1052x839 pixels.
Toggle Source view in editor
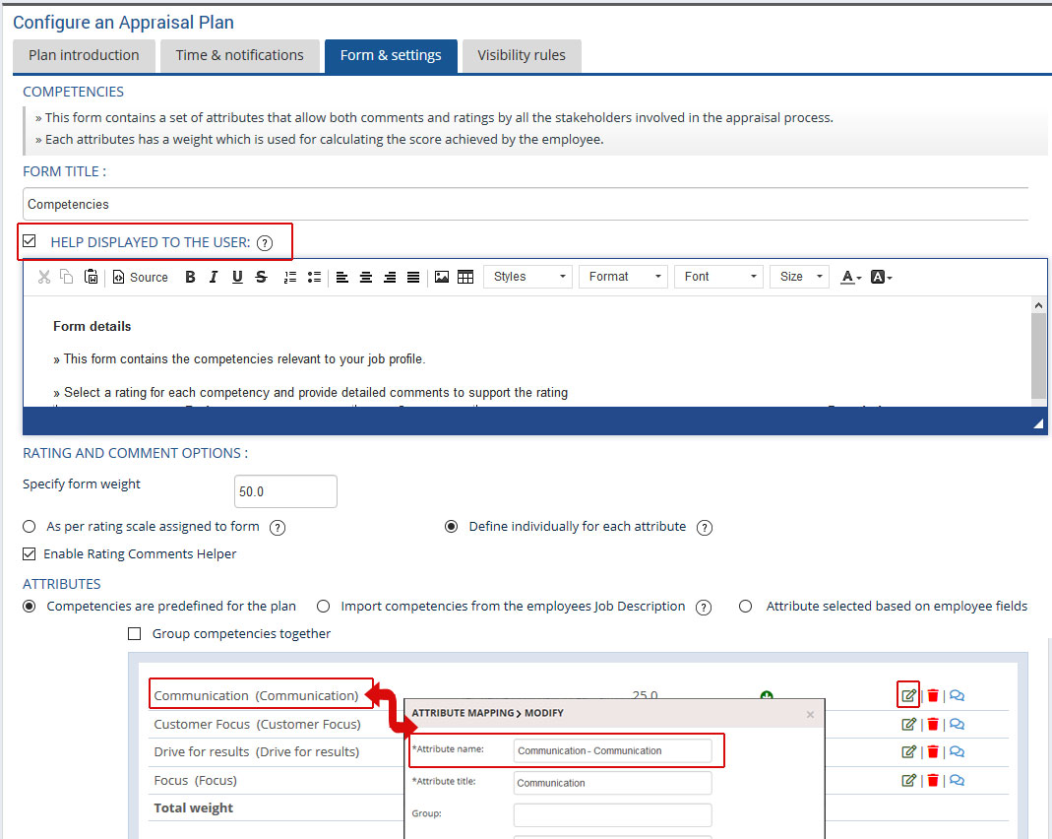(x=140, y=278)
